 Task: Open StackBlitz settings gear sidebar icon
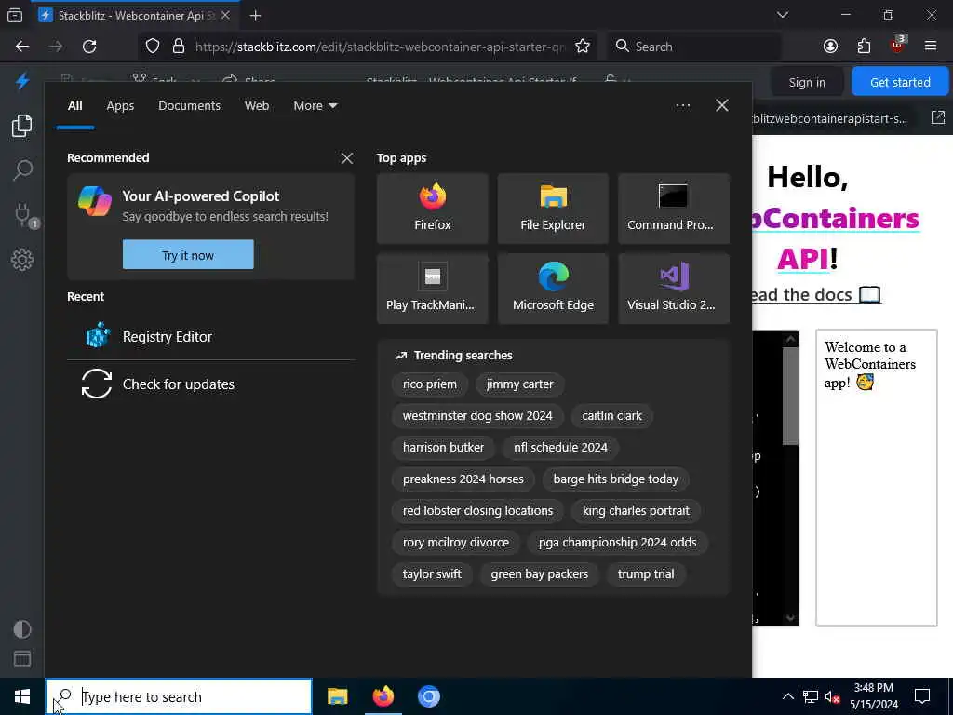22,260
